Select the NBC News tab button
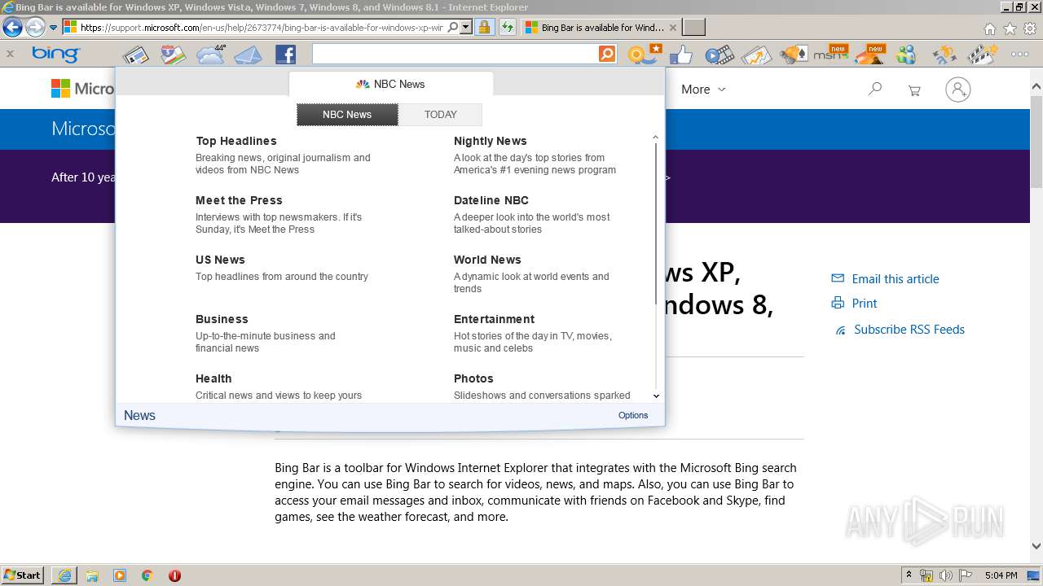The height and width of the screenshot is (586, 1043). [x=347, y=115]
